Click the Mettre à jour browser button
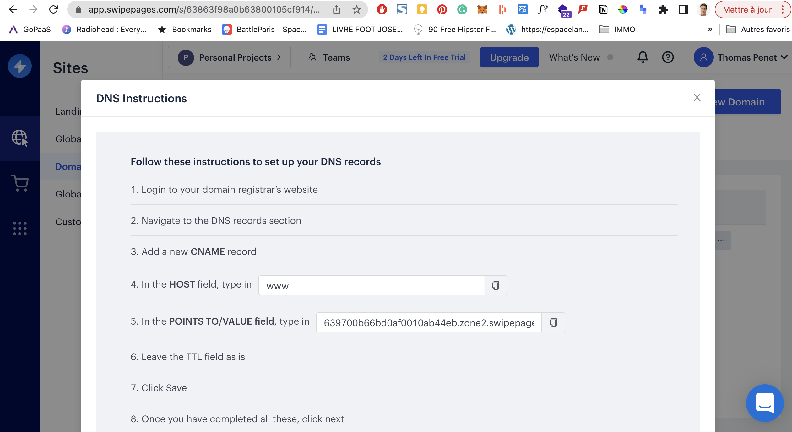The image size is (792, 432). point(747,10)
